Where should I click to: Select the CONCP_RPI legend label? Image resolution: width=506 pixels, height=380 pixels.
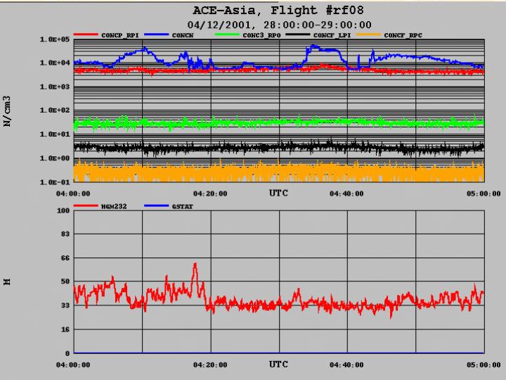120,35
